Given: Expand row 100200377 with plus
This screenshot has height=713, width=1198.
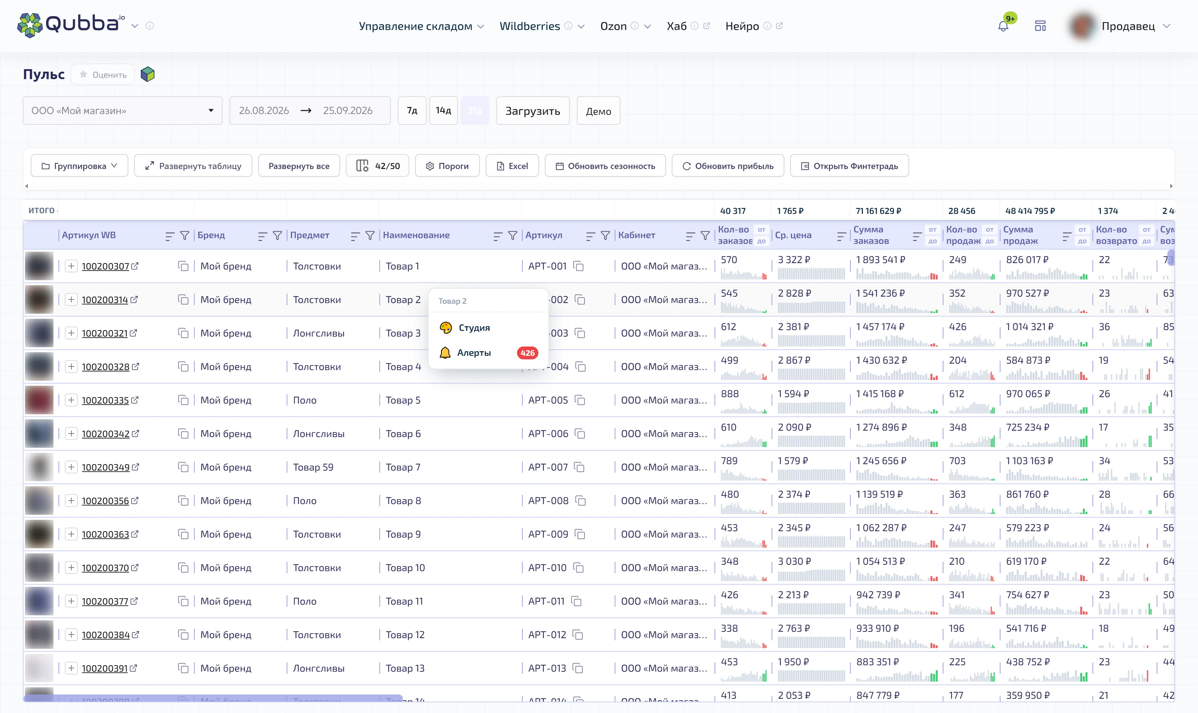Looking at the screenshot, I should click(71, 601).
